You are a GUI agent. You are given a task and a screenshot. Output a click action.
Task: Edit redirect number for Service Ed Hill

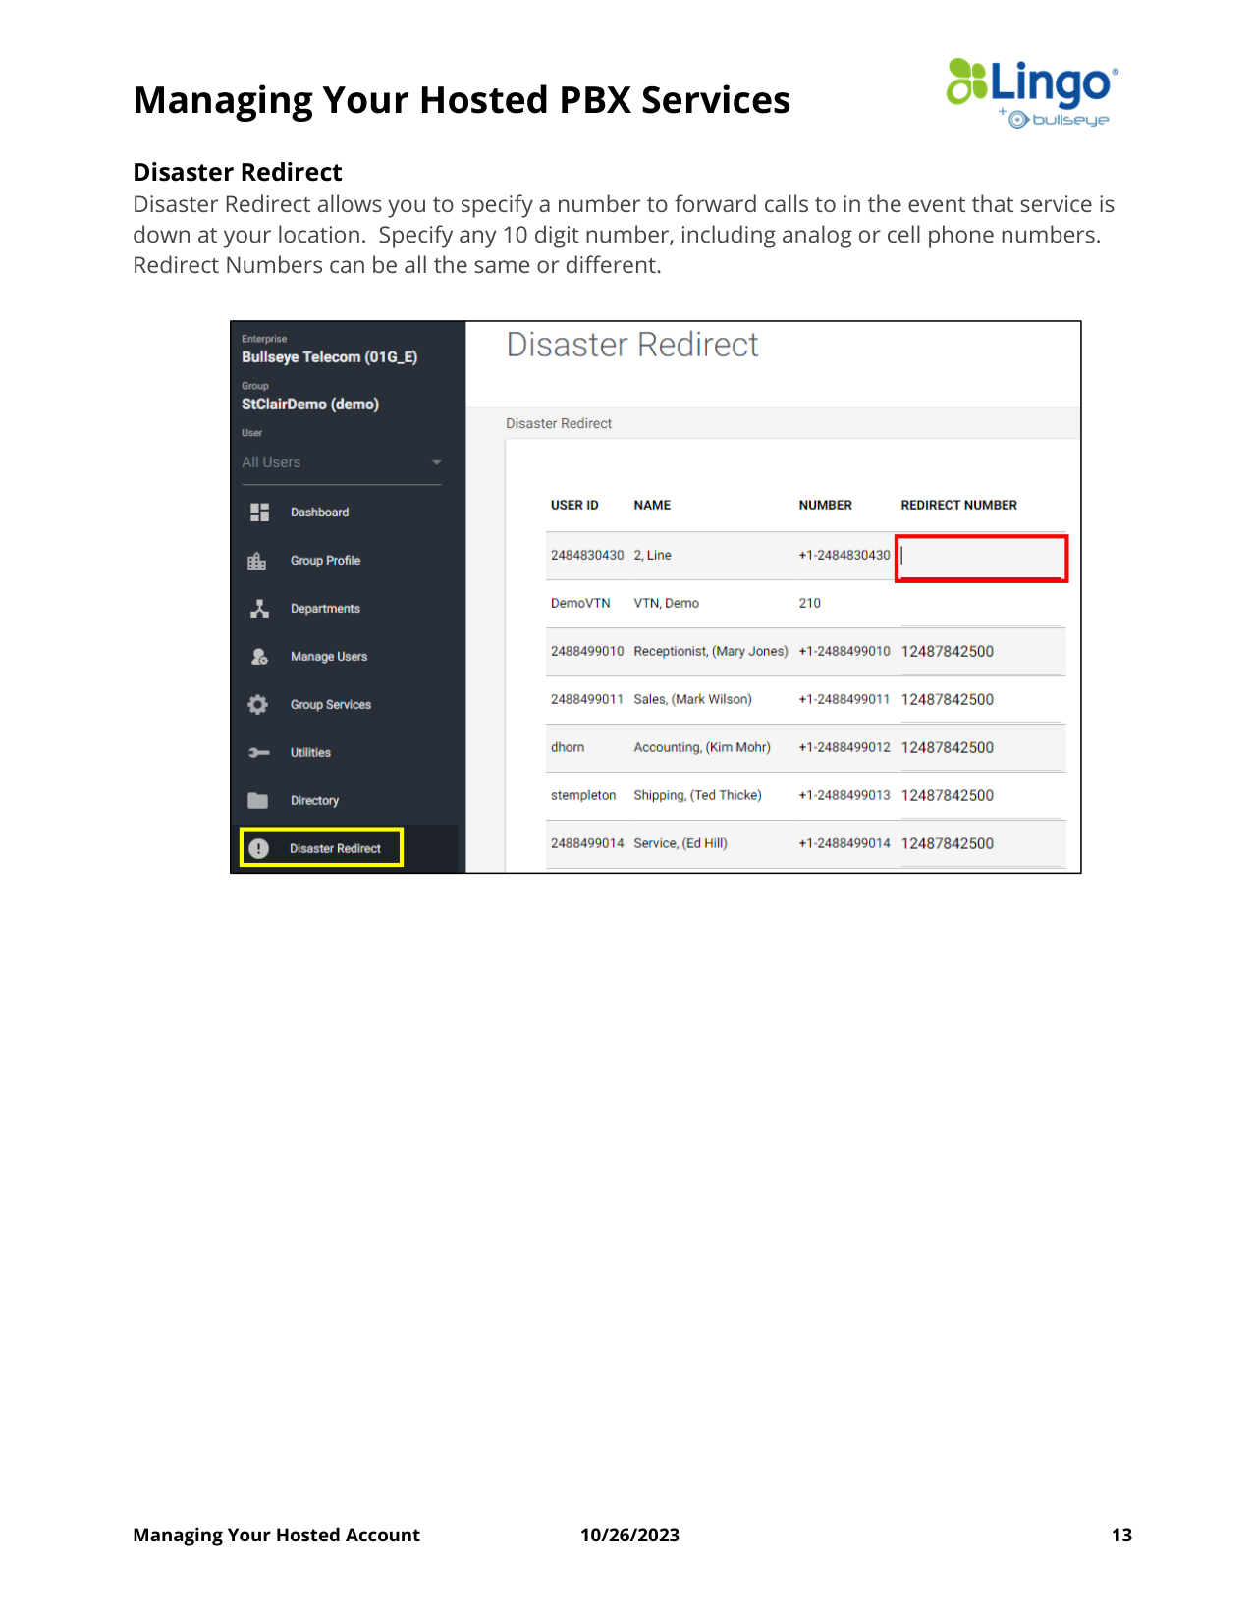pos(982,844)
